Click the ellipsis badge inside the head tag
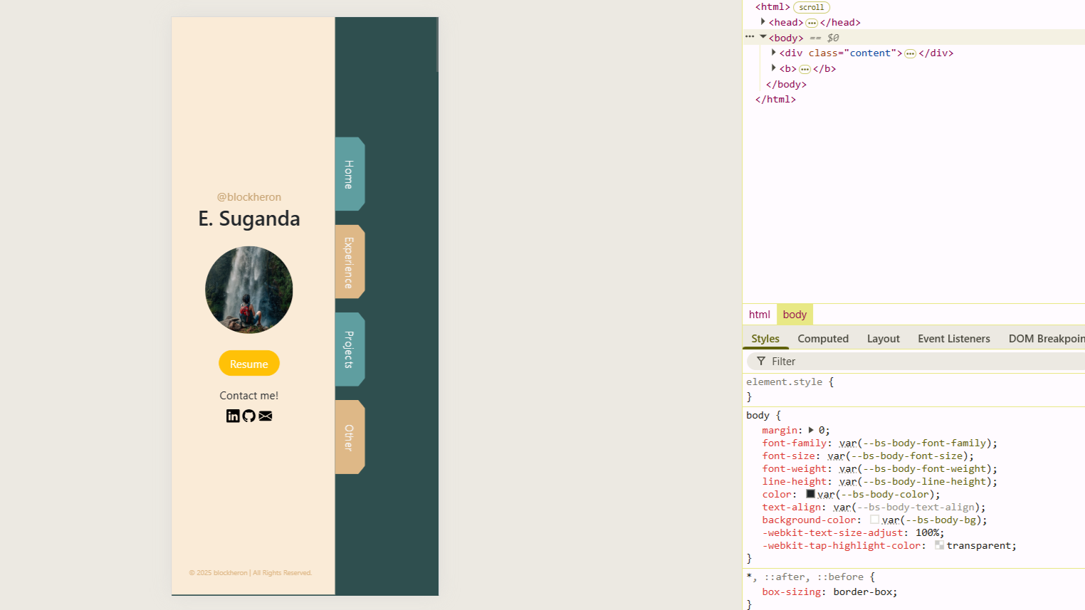This screenshot has height=610, width=1085. coord(812,23)
